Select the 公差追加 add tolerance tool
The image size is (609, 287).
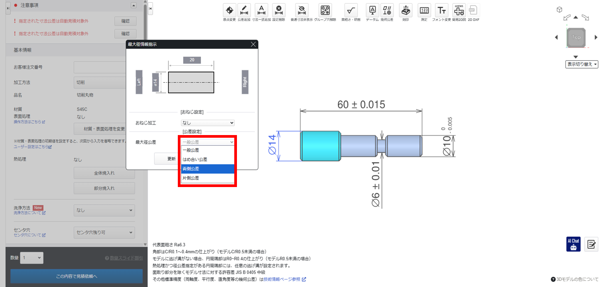click(x=244, y=10)
